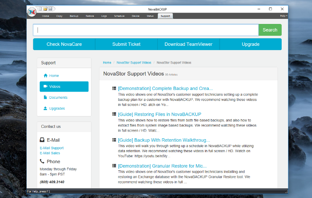Click the upload icon beside Upgrades
Screen dimensions: 312x198
pyautogui.click(x=46, y=108)
